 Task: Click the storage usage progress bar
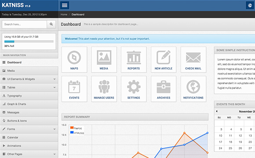29,41
